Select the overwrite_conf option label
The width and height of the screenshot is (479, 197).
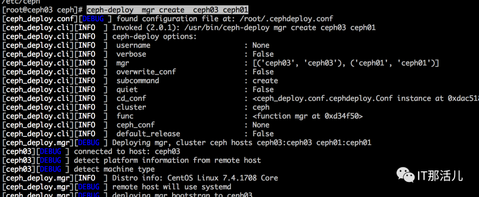pos(146,72)
